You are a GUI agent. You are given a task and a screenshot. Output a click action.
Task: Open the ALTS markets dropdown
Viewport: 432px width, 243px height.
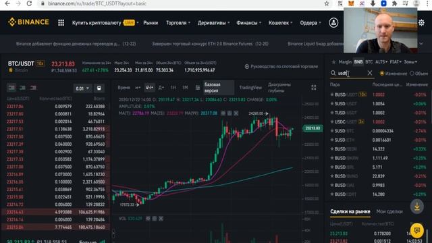(381, 62)
